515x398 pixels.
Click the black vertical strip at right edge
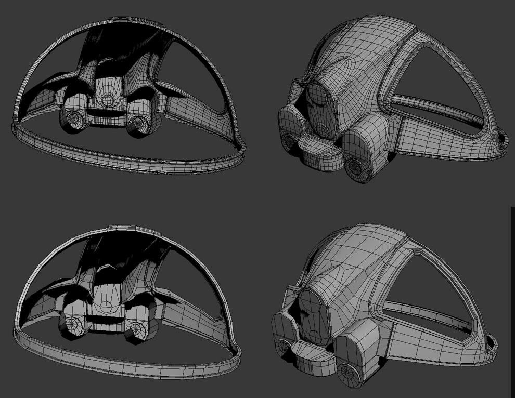512,301
